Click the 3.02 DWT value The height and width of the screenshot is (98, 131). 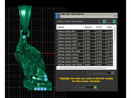pos(99,65)
